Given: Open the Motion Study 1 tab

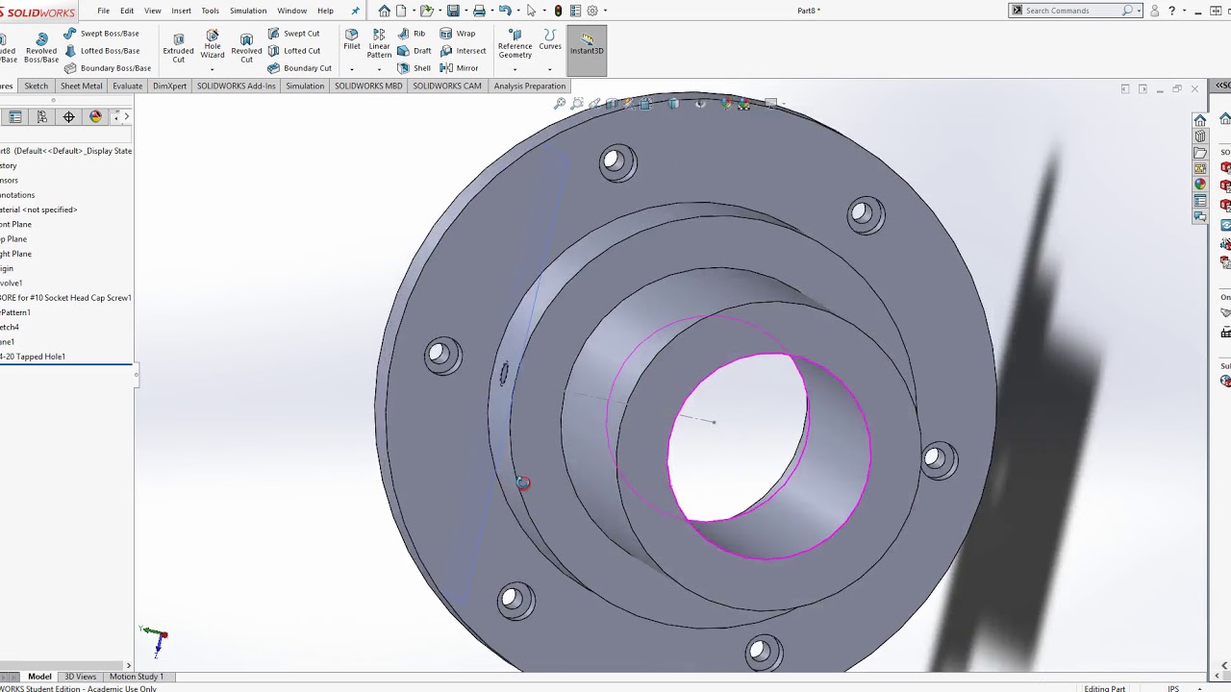Looking at the screenshot, I should coord(136,677).
